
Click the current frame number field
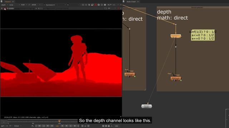pos(57,126)
